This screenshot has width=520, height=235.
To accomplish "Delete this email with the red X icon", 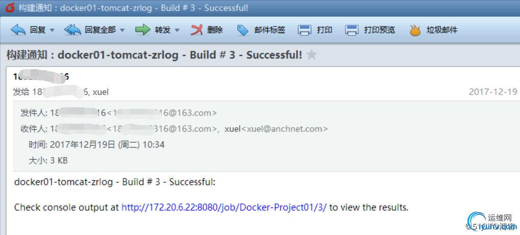I will pos(197,30).
